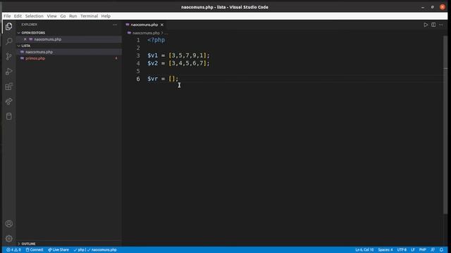Open the Run and Debug view
Image resolution: width=451 pixels, height=253 pixels.
(x=9, y=72)
